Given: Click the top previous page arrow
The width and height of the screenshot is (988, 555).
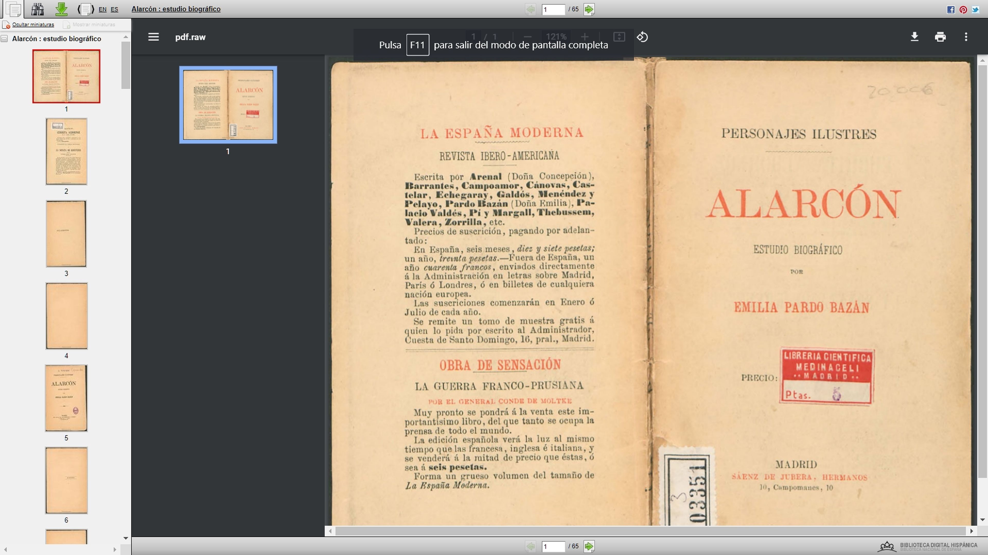Looking at the screenshot, I should [x=531, y=9].
